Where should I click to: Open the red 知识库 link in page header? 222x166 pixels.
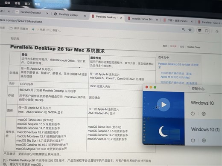[173, 46]
